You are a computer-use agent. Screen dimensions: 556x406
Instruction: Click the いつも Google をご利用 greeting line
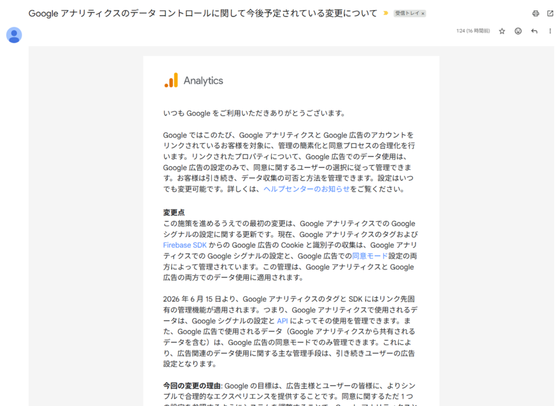tap(254, 113)
